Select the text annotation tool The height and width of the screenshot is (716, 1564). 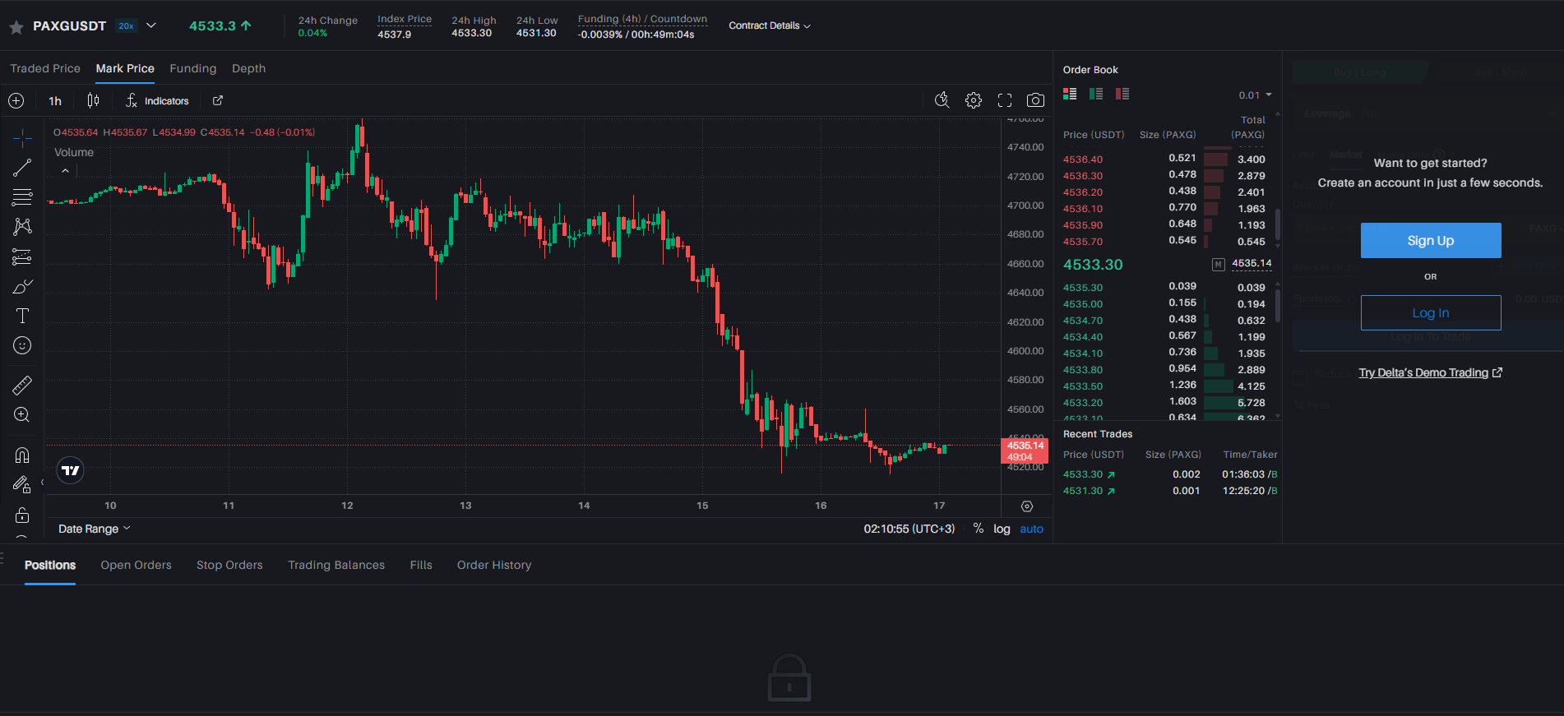pyautogui.click(x=22, y=316)
